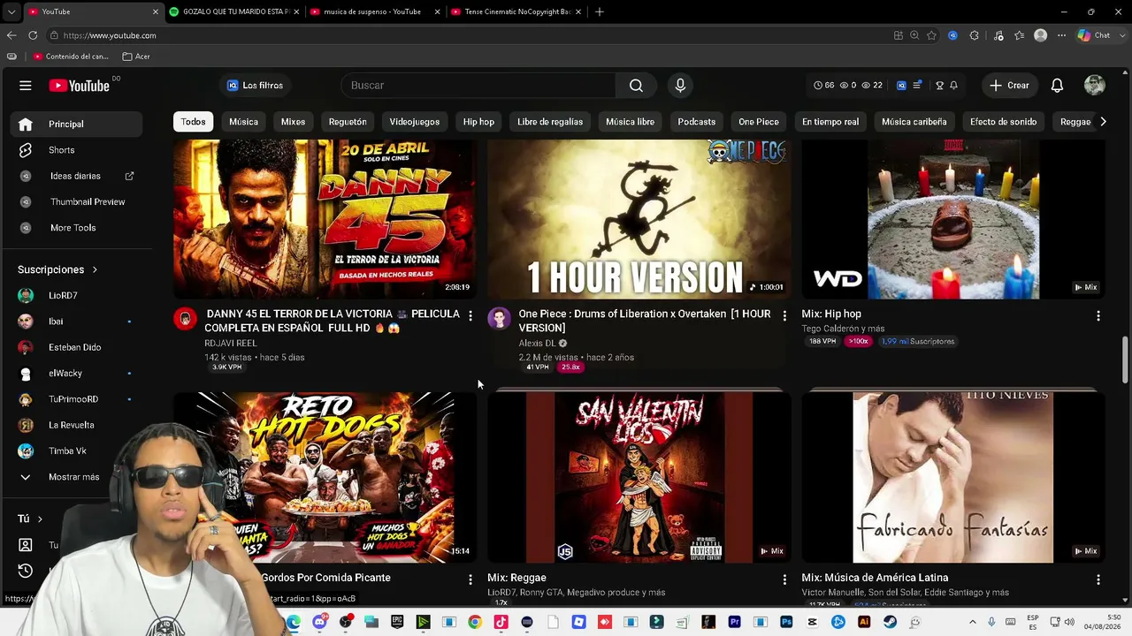Open the TikTok icon in the taskbar

501,622
